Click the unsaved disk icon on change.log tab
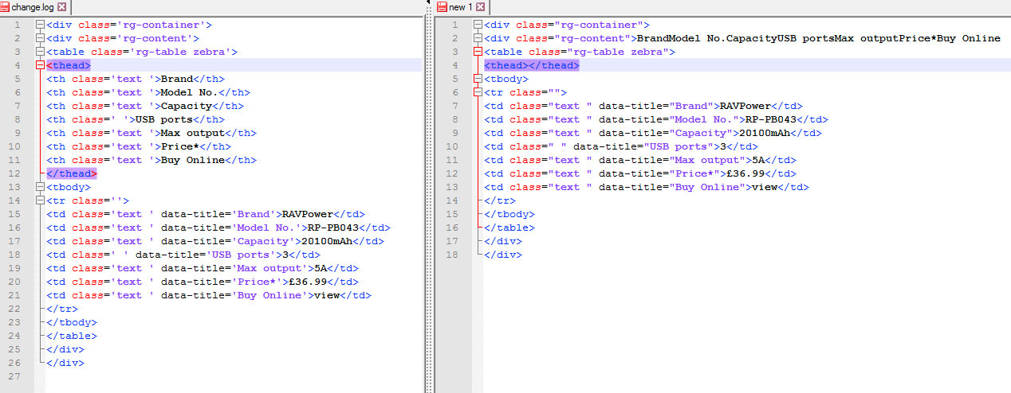The height and width of the screenshot is (393, 1011). pyautogui.click(x=6, y=7)
